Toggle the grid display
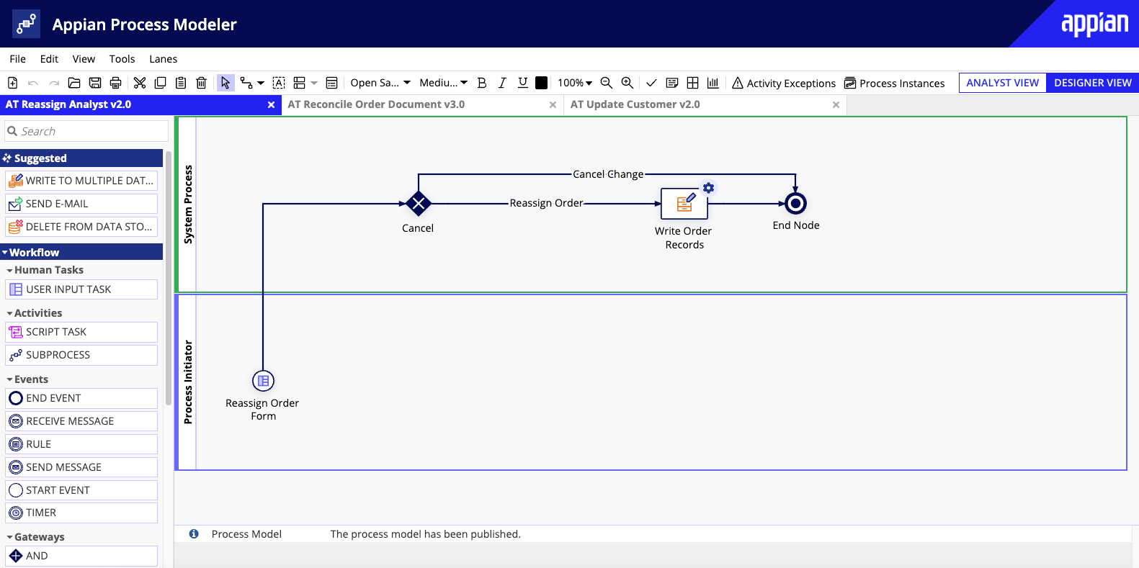This screenshot has width=1139, height=568. 692,83
